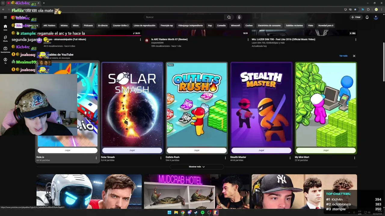Select the Listas de reproducción chip
The height and width of the screenshot is (216, 385).
pos(144,25)
